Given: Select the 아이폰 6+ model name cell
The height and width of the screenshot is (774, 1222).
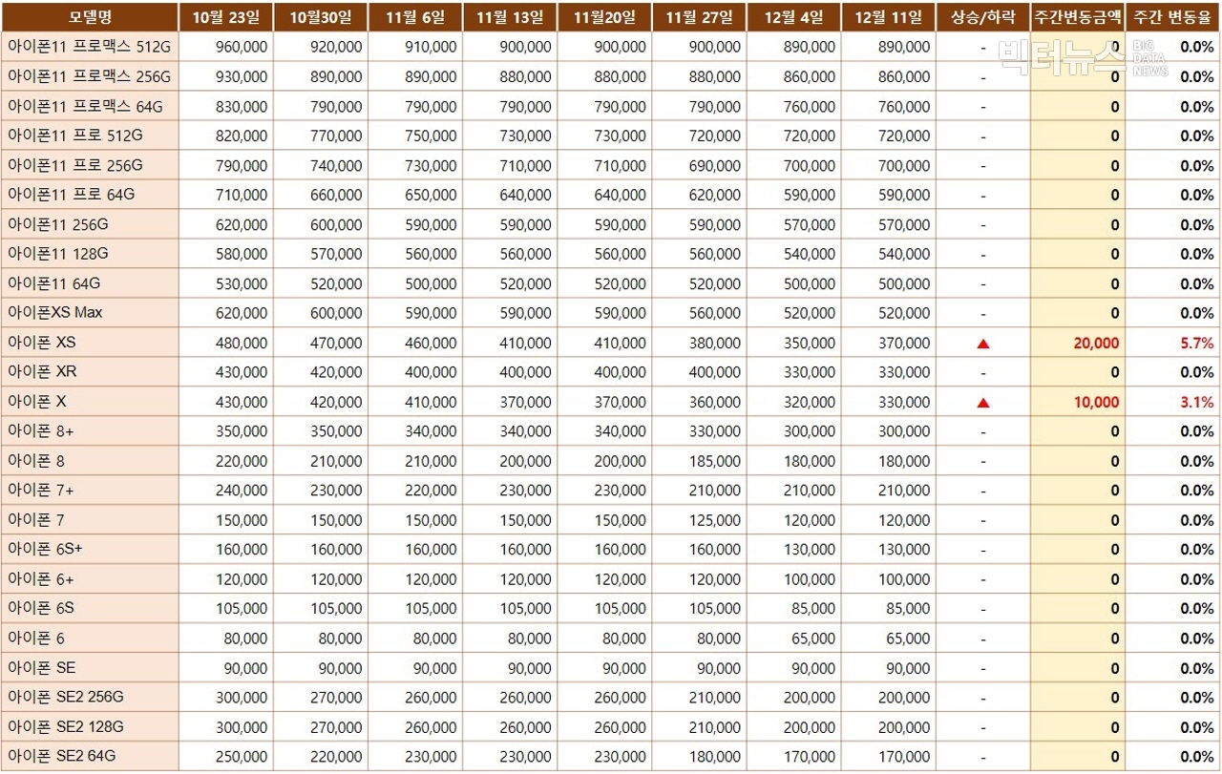Looking at the screenshot, I should (x=90, y=579).
